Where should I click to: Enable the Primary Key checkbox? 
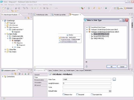64,94
